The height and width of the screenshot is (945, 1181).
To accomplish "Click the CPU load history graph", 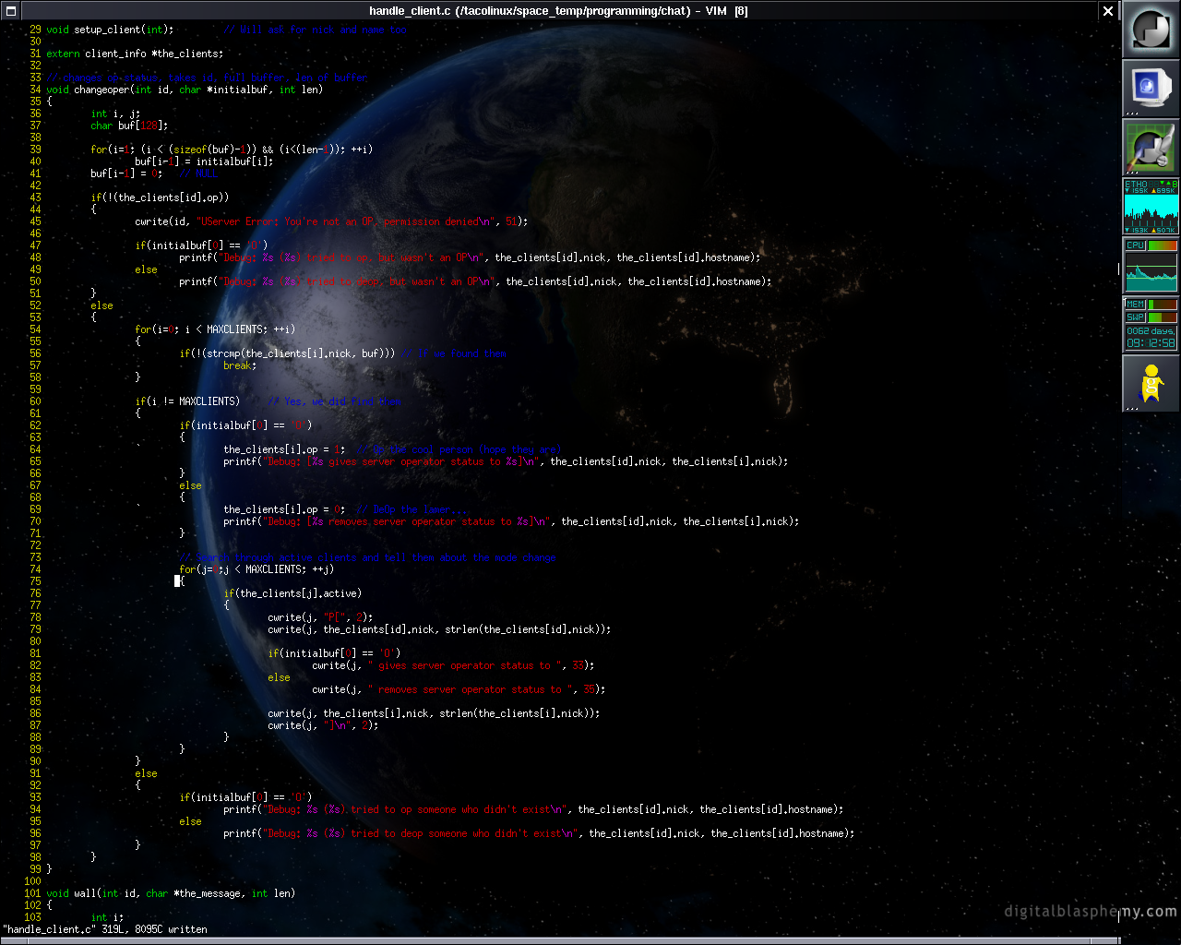I will [1151, 271].
